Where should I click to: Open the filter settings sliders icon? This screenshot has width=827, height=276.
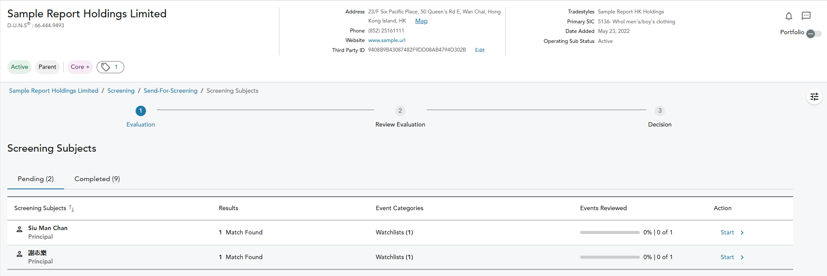click(x=814, y=97)
